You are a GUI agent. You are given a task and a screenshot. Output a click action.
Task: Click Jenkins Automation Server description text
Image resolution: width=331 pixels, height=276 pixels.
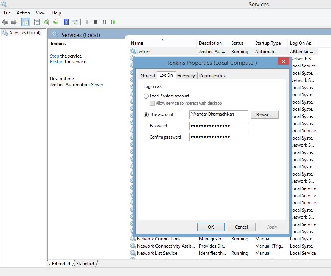77,85
